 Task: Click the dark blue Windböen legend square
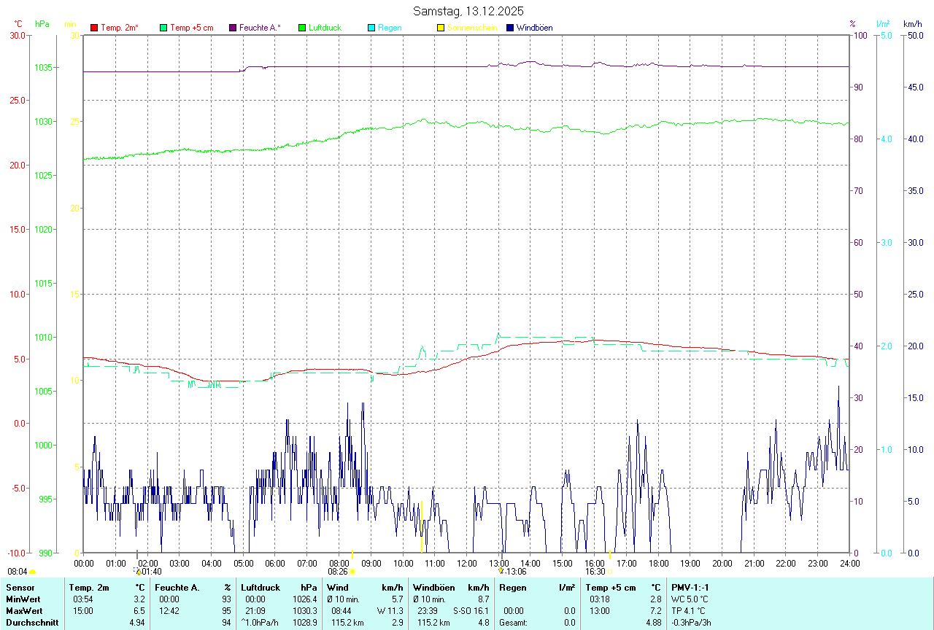pos(510,28)
